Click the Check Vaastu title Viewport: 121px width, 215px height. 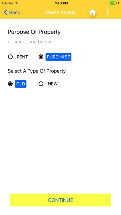point(61,13)
